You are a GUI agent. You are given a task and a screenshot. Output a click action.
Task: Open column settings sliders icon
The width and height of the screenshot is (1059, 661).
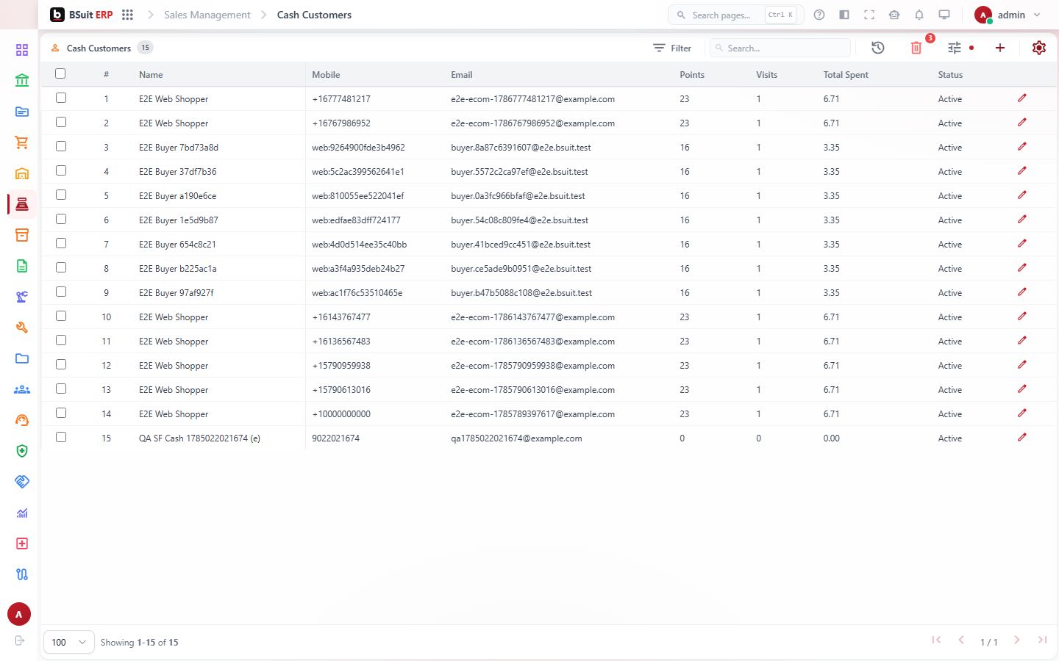(955, 48)
